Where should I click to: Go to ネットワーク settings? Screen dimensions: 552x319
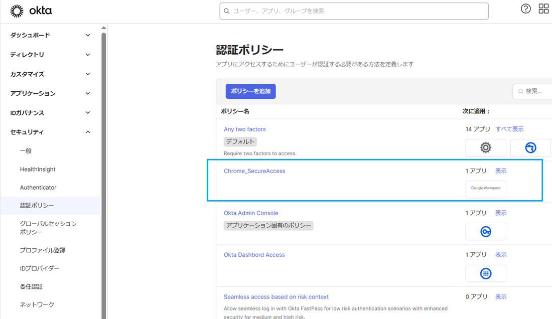click(37, 304)
